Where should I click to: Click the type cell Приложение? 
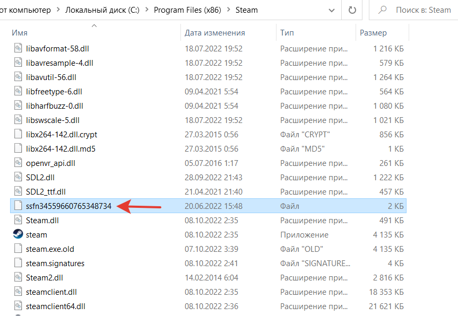(x=304, y=234)
